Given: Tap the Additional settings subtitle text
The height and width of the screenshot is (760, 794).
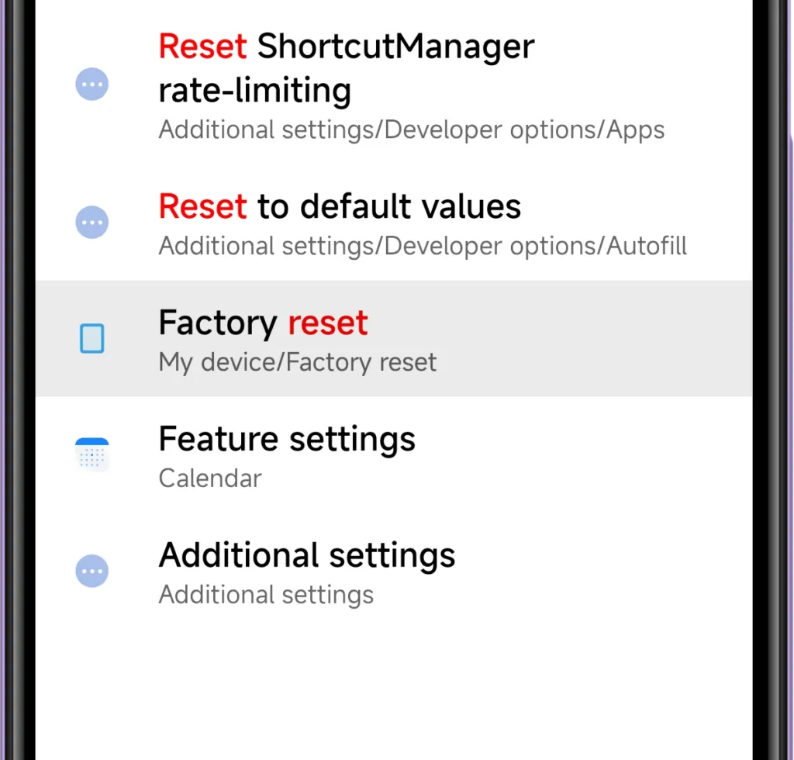Looking at the screenshot, I should click(266, 595).
